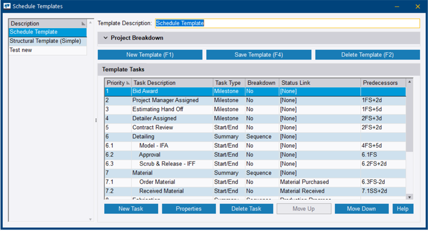Click the New Template (F1) button

(x=150, y=55)
